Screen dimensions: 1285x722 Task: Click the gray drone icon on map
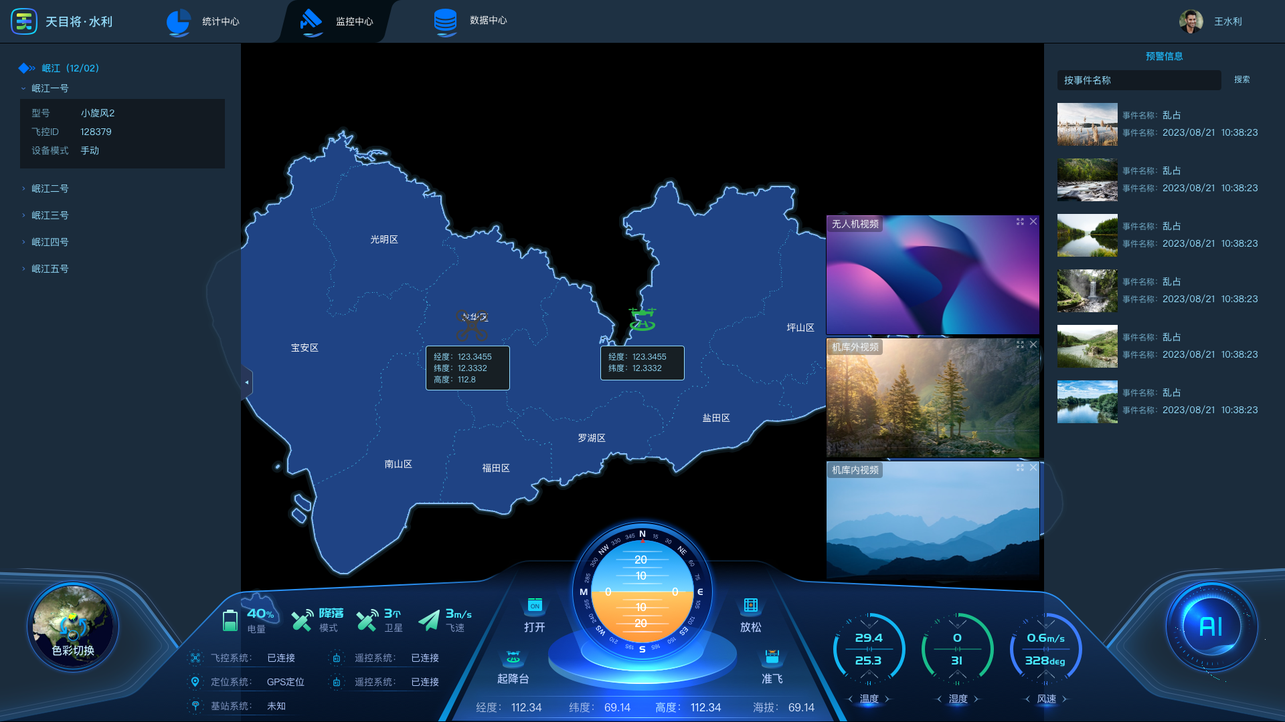point(471,326)
